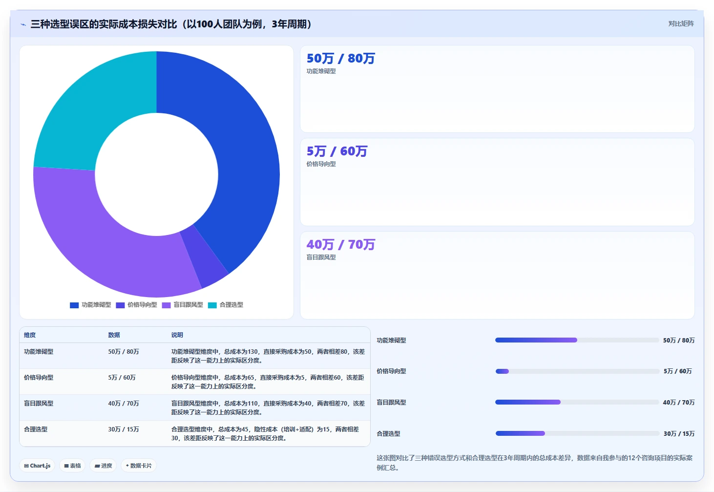714x492 pixels.
Task: Click the 说明 table column header
Action: point(177,335)
